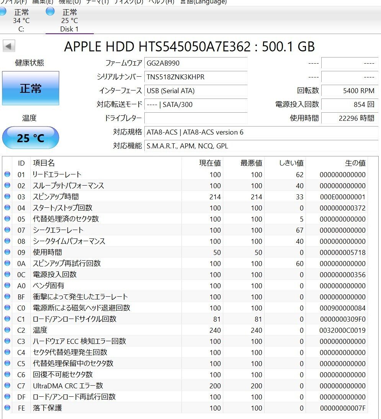381x419 pixels.
Task: Click the power-on hours field 22296 時間
Action: [x=350, y=118]
